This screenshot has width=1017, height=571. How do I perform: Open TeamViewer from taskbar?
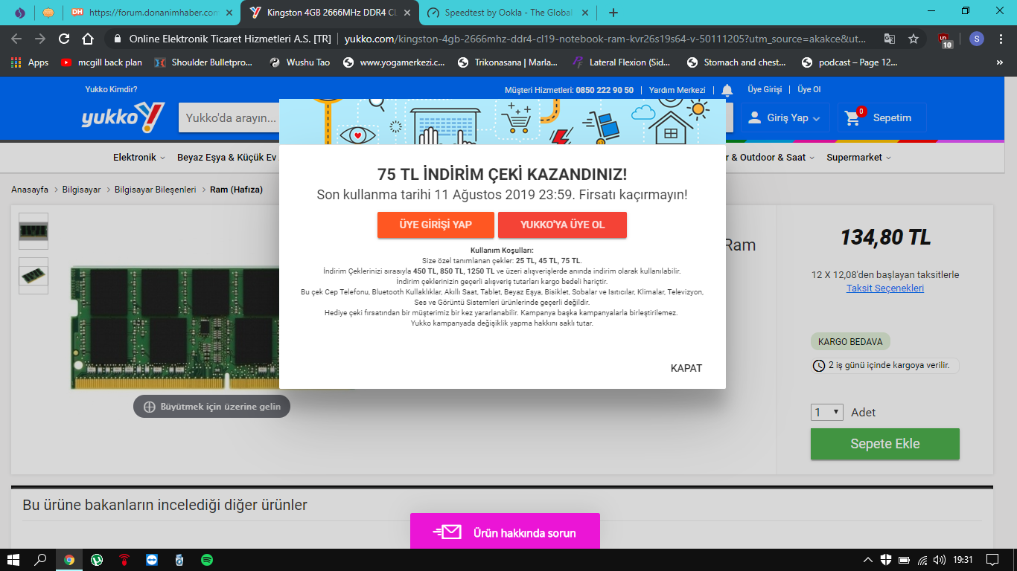click(152, 560)
